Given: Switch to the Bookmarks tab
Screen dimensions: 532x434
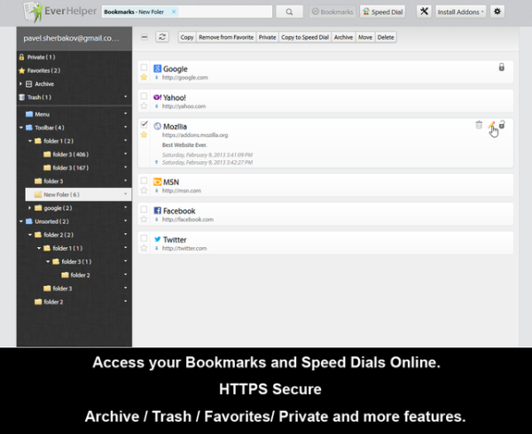Looking at the screenshot, I should (x=332, y=12).
